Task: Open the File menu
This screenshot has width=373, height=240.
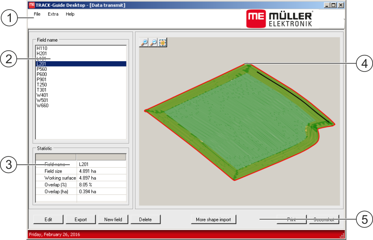Action: tap(37, 14)
